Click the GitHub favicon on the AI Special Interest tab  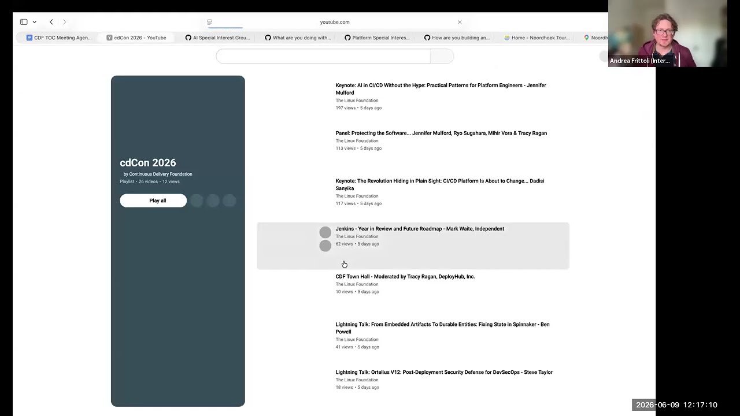tap(188, 38)
